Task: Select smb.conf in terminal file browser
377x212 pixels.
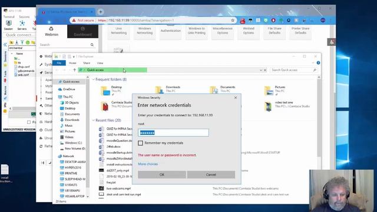Action: (24, 75)
